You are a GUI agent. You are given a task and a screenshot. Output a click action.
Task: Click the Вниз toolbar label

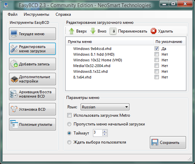[102, 31]
